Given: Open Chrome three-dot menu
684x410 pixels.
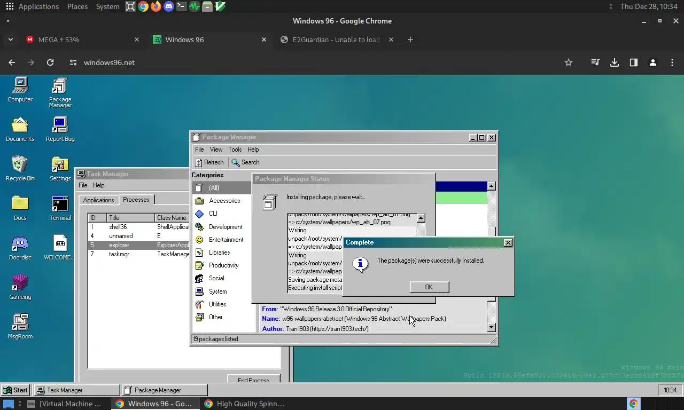Looking at the screenshot, I should (672, 62).
